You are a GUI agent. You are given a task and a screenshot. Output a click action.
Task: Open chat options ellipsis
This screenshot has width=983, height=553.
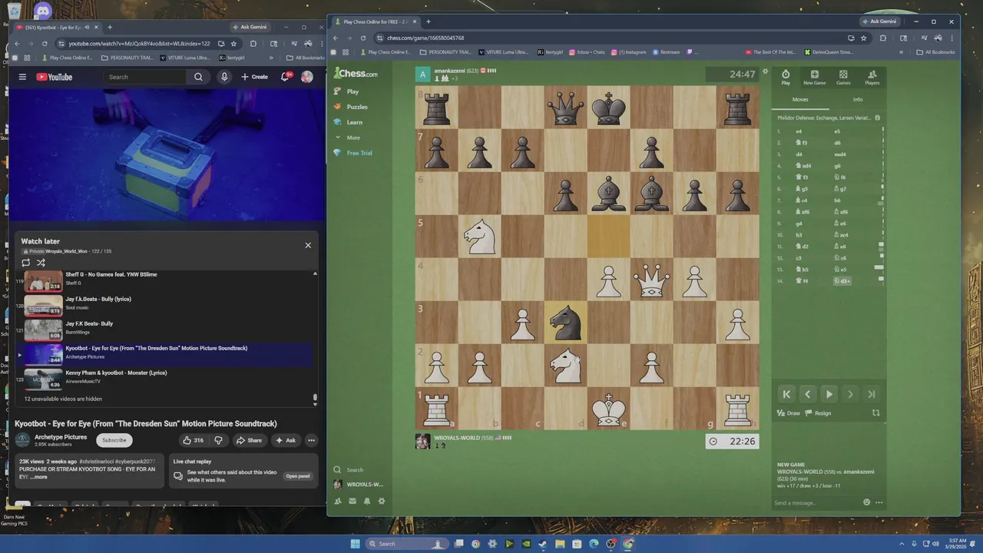[x=879, y=502]
